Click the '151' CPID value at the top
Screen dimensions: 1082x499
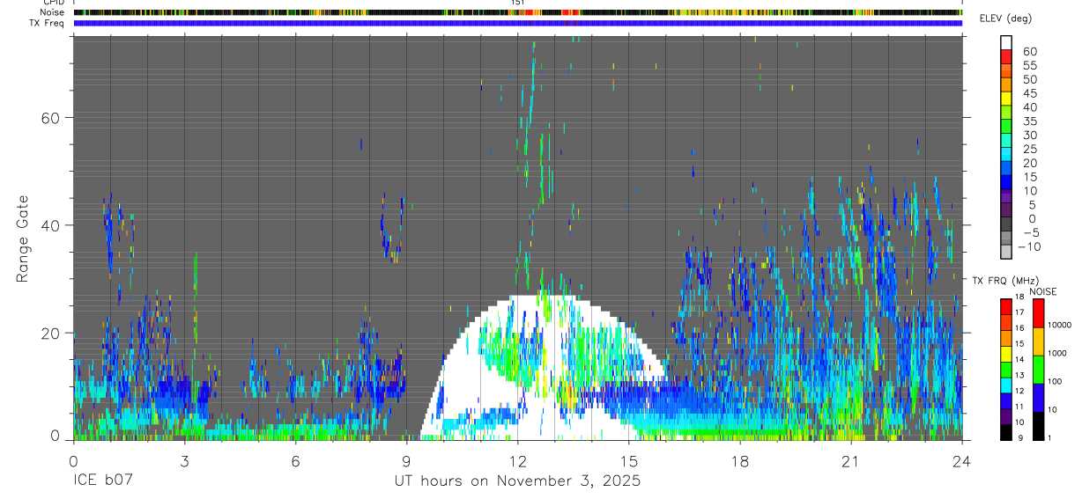click(x=517, y=3)
